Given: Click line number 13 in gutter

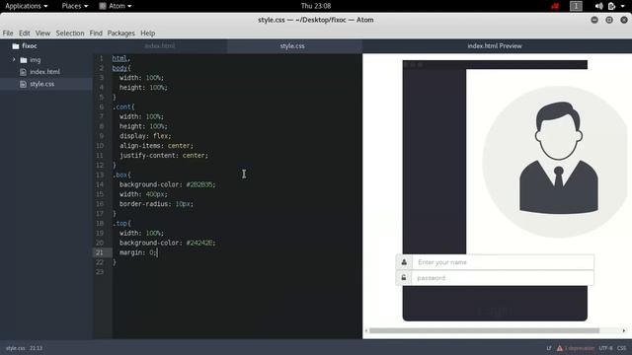Looking at the screenshot, I should click(x=99, y=175).
